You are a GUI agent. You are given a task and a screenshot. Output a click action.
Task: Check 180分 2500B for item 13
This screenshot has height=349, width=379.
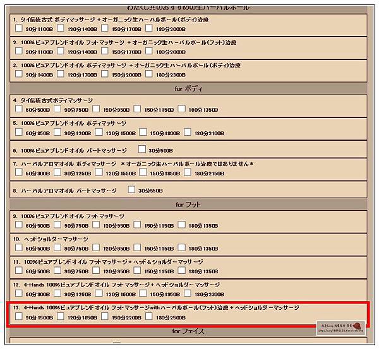pos(149,316)
